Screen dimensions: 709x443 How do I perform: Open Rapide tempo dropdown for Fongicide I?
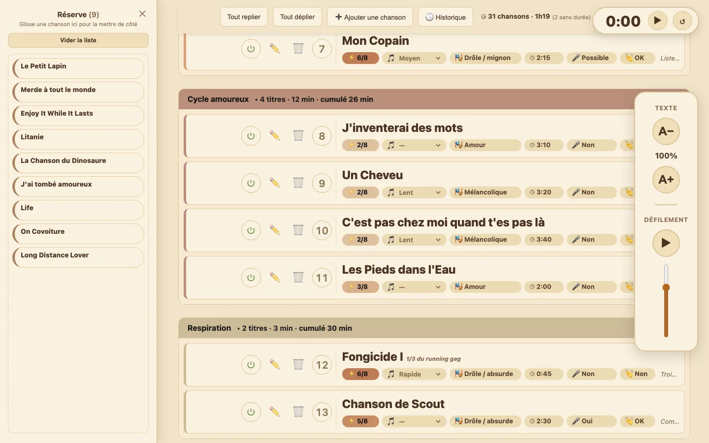click(x=414, y=374)
